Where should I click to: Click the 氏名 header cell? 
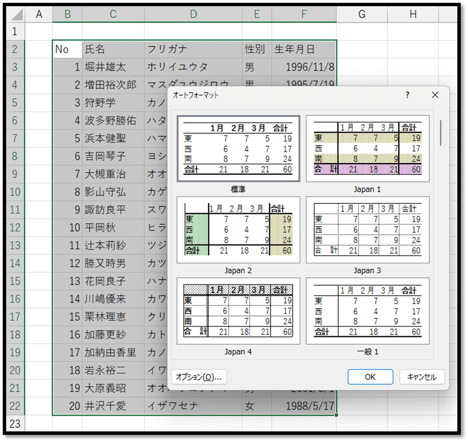coord(113,49)
